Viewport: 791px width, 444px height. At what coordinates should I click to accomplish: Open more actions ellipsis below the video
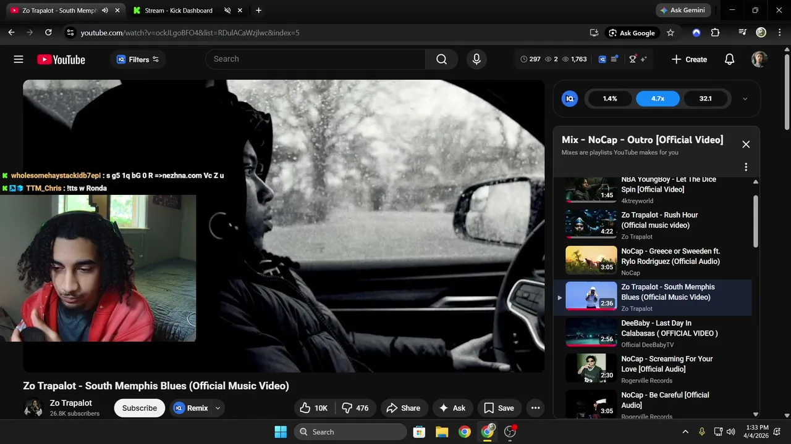click(x=536, y=408)
